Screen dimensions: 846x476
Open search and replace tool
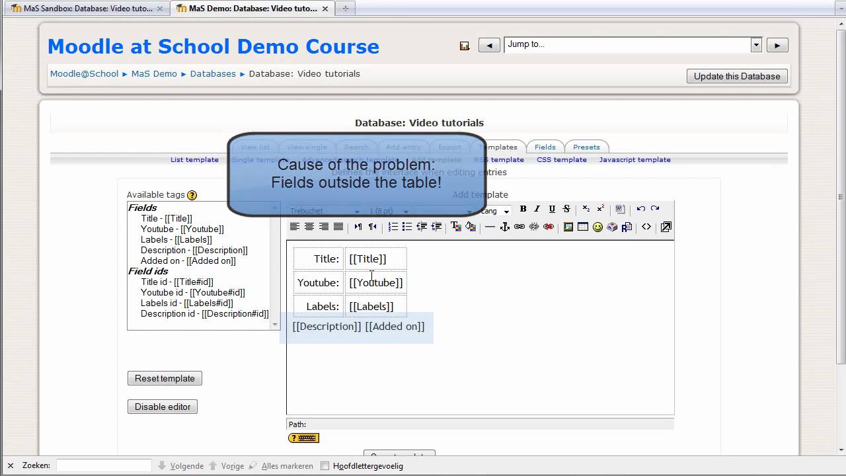[627, 227]
